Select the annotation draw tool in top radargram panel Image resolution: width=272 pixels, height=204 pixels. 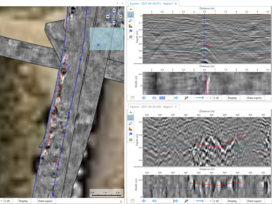point(131,37)
